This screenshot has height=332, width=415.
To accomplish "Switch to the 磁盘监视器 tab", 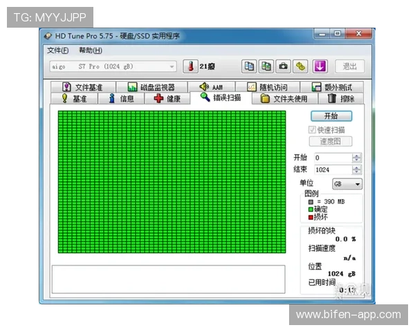I will [151, 87].
